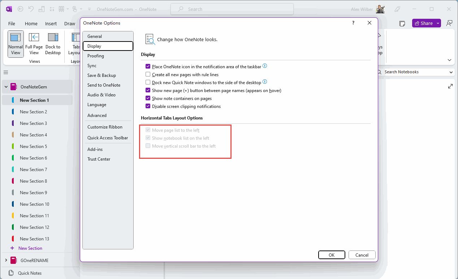Click the sticky notes icon next to Share
This screenshot has height=279, width=458.
click(402, 23)
